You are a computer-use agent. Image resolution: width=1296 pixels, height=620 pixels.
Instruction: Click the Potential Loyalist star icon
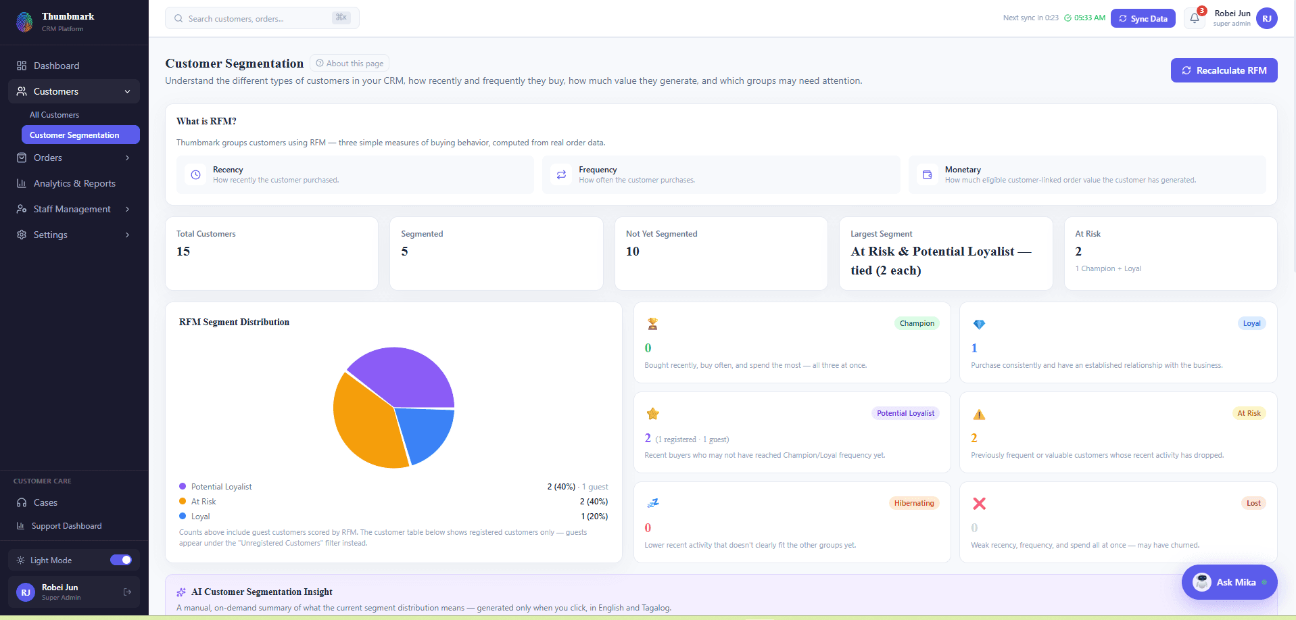pos(652,414)
